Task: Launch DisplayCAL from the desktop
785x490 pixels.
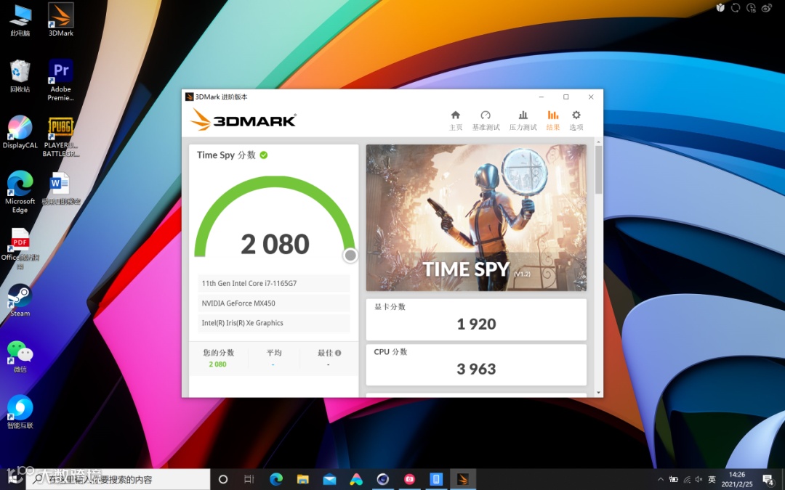Action: pos(20,132)
